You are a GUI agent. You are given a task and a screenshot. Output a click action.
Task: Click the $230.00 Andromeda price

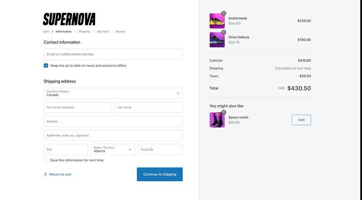304,21
